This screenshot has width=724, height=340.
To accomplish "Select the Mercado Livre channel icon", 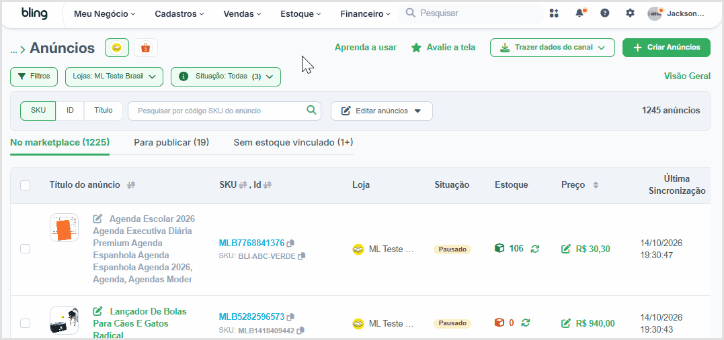I will pyautogui.click(x=117, y=48).
